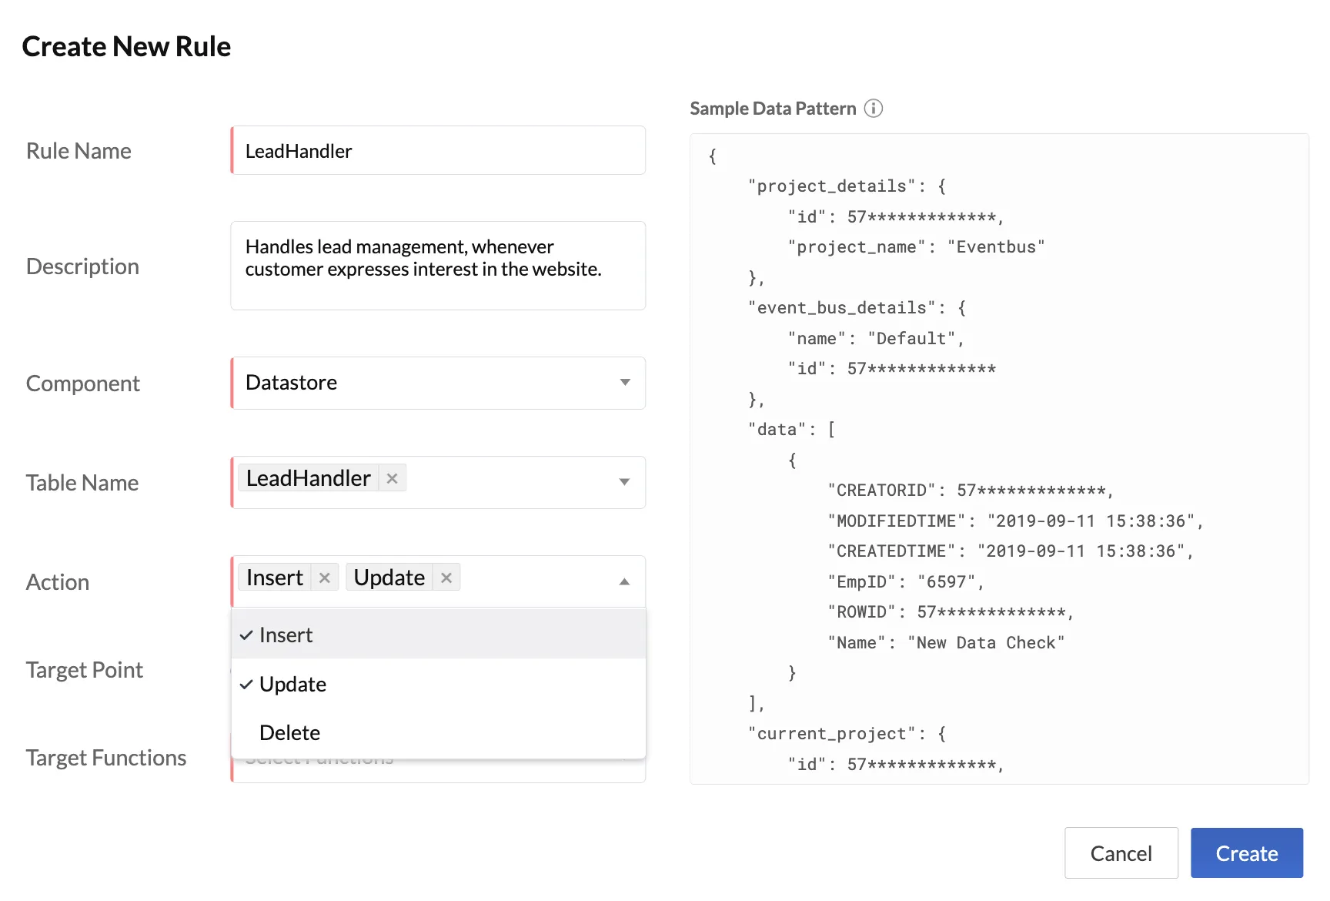Remove the Update action tag
The image size is (1330, 901).
pyautogui.click(x=446, y=578)
